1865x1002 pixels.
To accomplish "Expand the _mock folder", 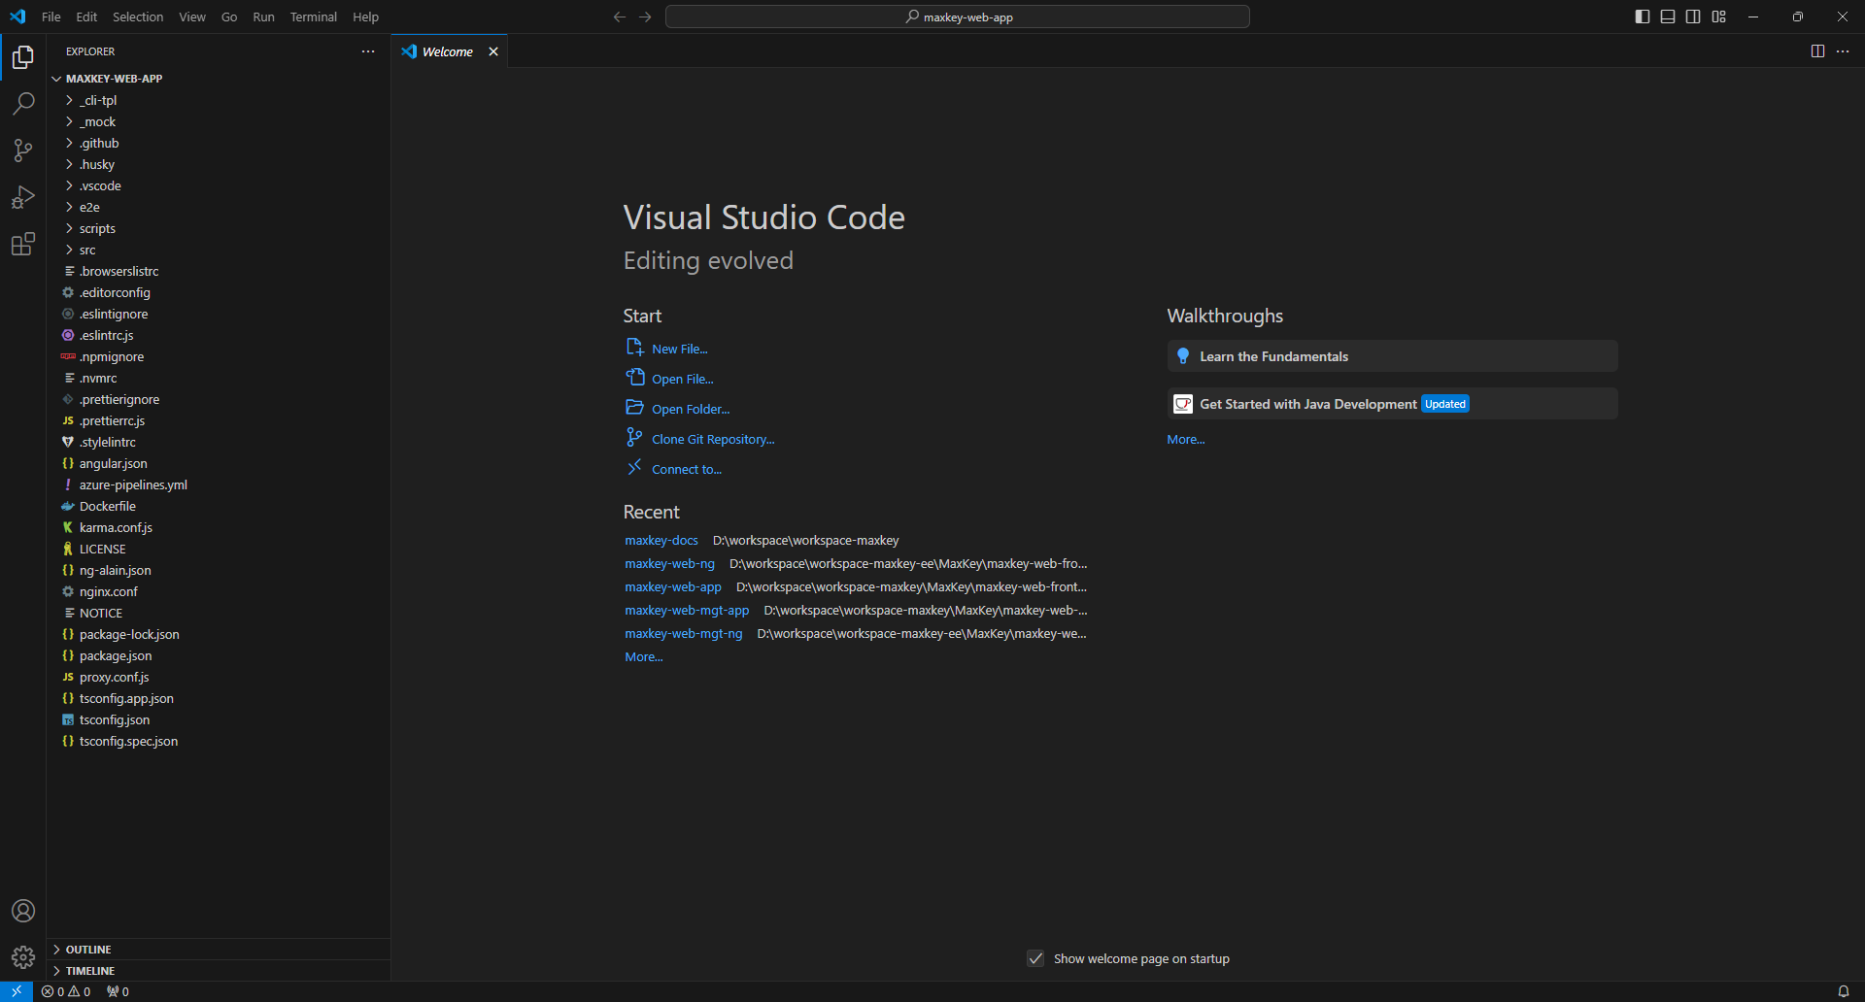I will pyautogui.click(x=219, y=121).
